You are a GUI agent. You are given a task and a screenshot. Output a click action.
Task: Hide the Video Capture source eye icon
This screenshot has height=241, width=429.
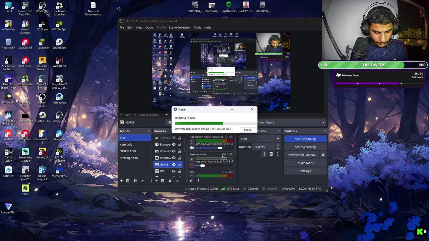(x=174, y=151)
